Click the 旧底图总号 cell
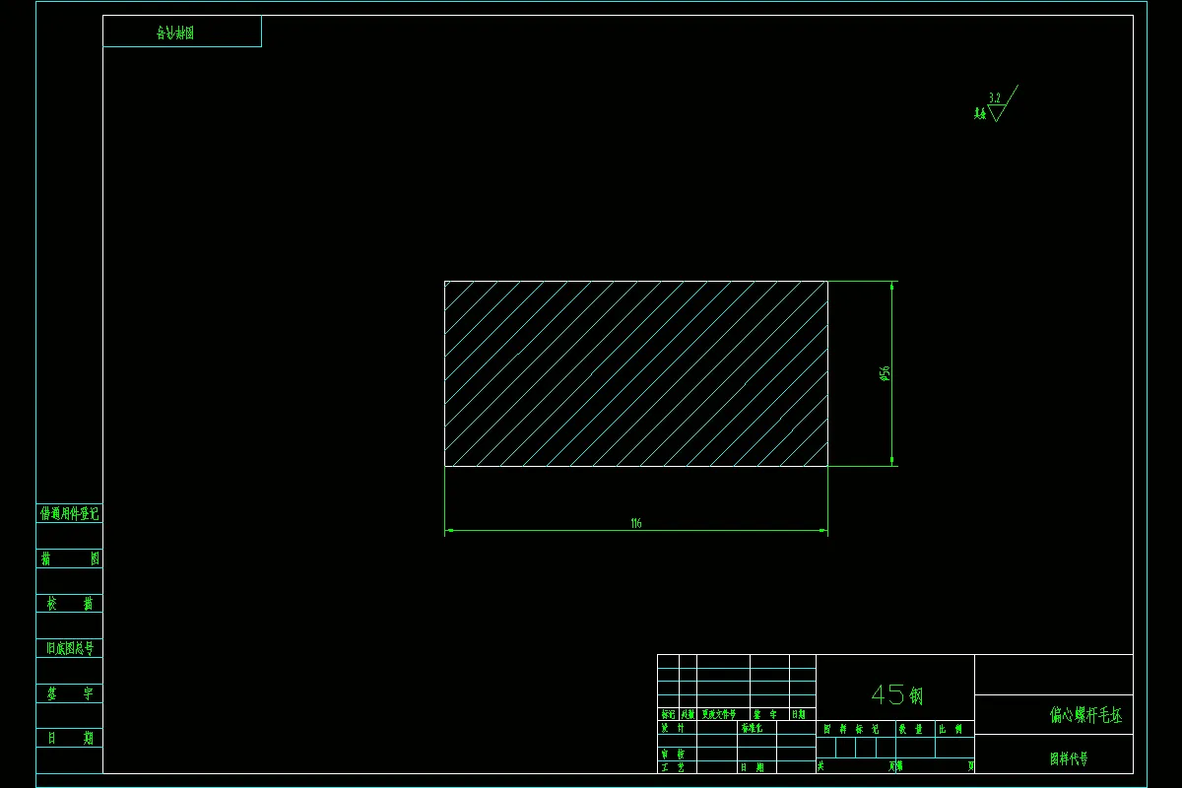The image size is (1182, 788). [69, 648]
